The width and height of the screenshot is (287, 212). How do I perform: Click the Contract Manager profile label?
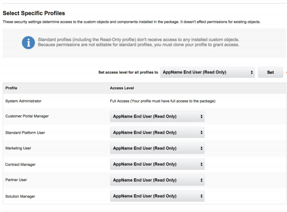(x=20, y=165)
